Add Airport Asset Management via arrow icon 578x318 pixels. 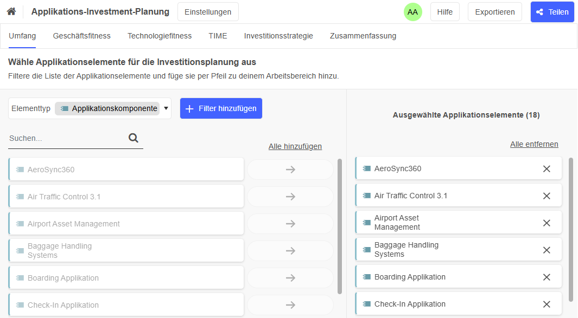(290, 223)
